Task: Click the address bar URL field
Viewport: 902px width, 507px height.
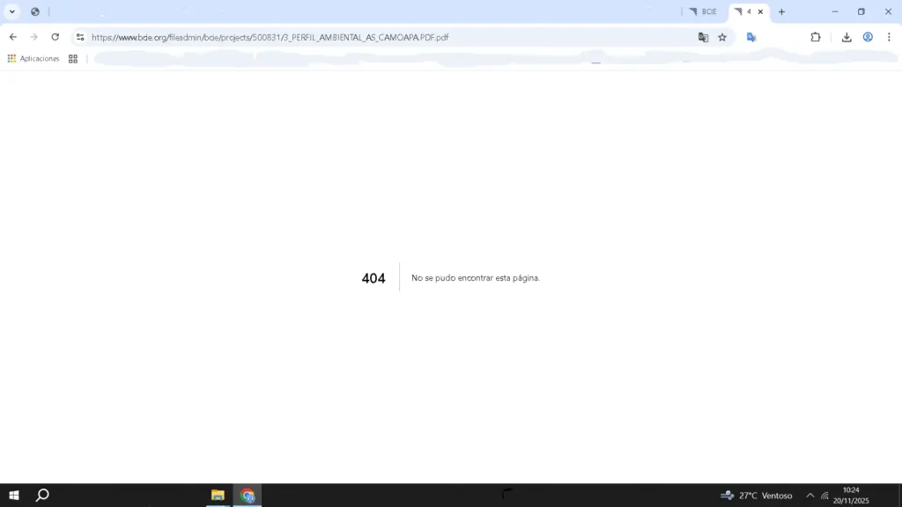Action: [264, 37]
